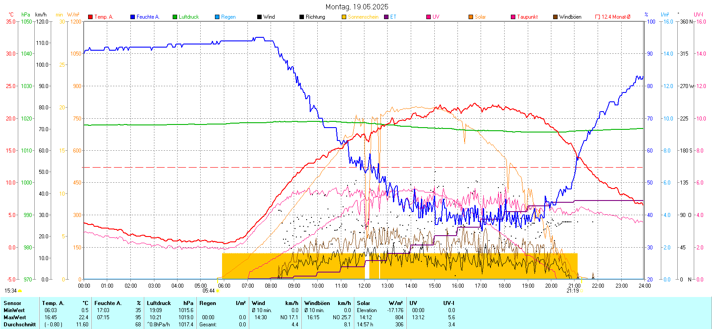Click the sunset icon next to 21:19

pyautogui.click(x=581, y=291)
